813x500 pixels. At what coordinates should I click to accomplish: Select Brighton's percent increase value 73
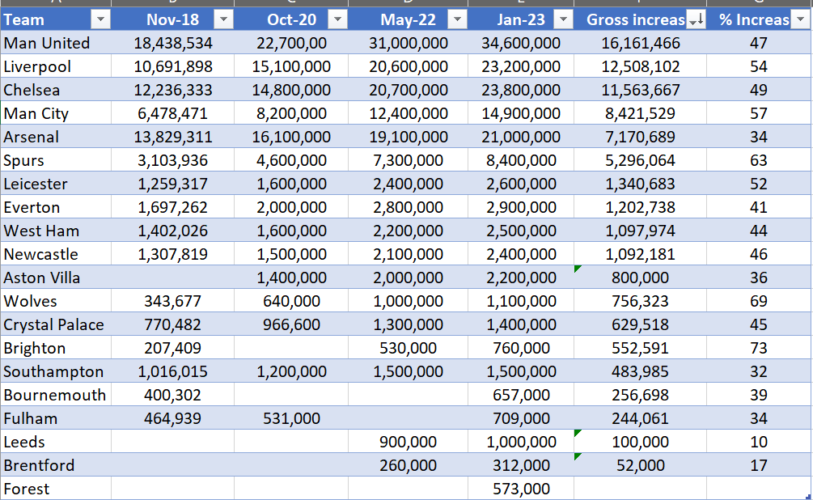(759, 348)
